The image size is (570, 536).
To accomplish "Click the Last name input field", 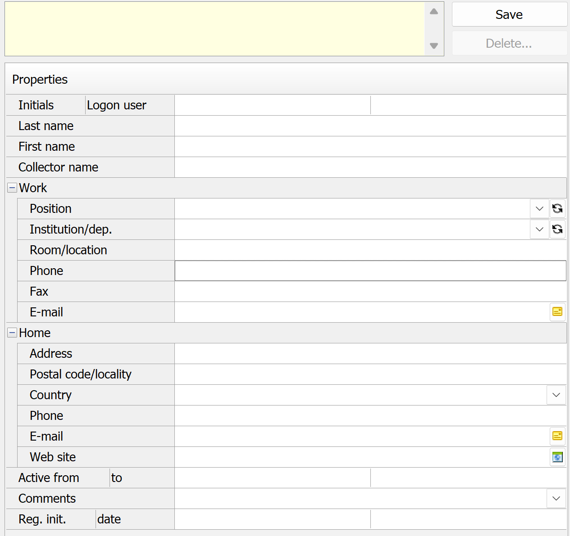I will click(x=370, y=126).
